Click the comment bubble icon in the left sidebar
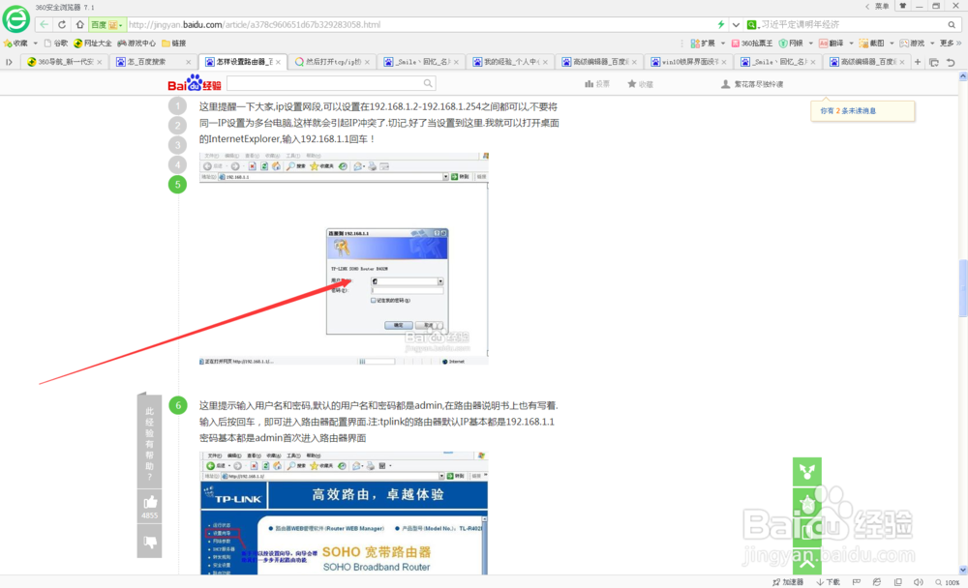This screenshot has width=968, height=588. point(149,543)
